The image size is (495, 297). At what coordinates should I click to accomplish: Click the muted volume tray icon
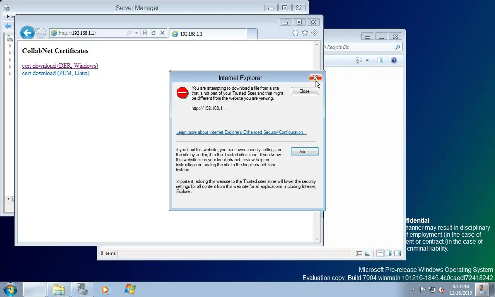(441, 290)
